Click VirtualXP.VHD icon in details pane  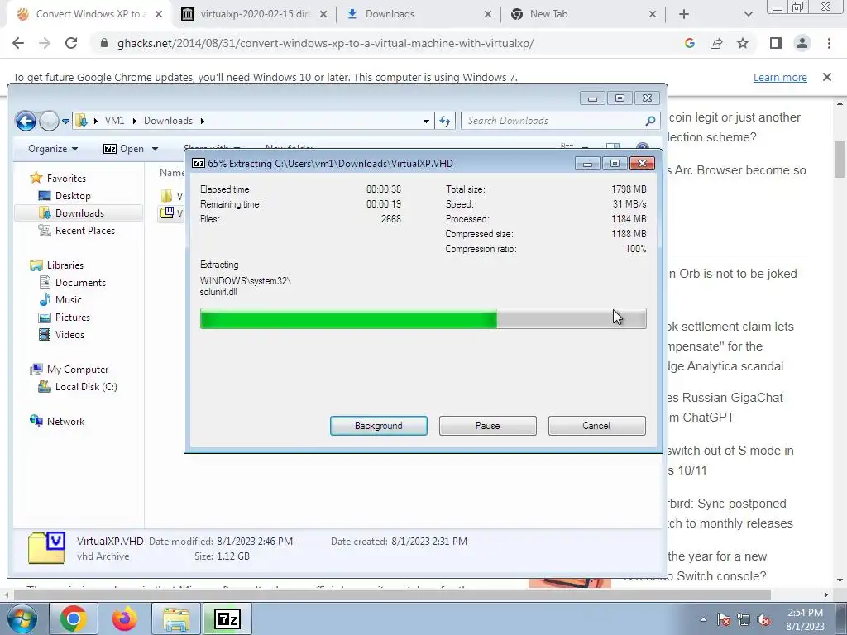click(46, 547)
